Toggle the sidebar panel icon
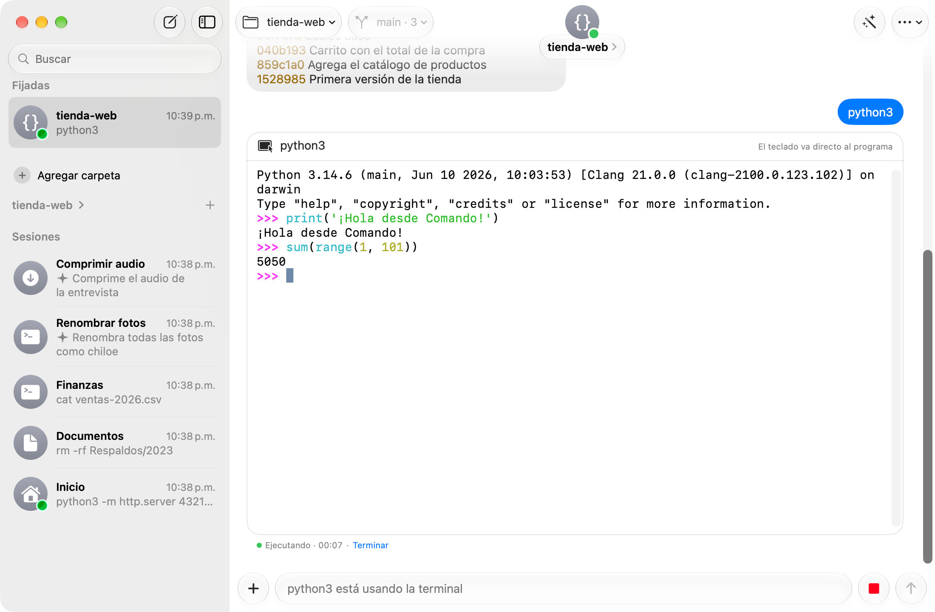 coord(207,22)
